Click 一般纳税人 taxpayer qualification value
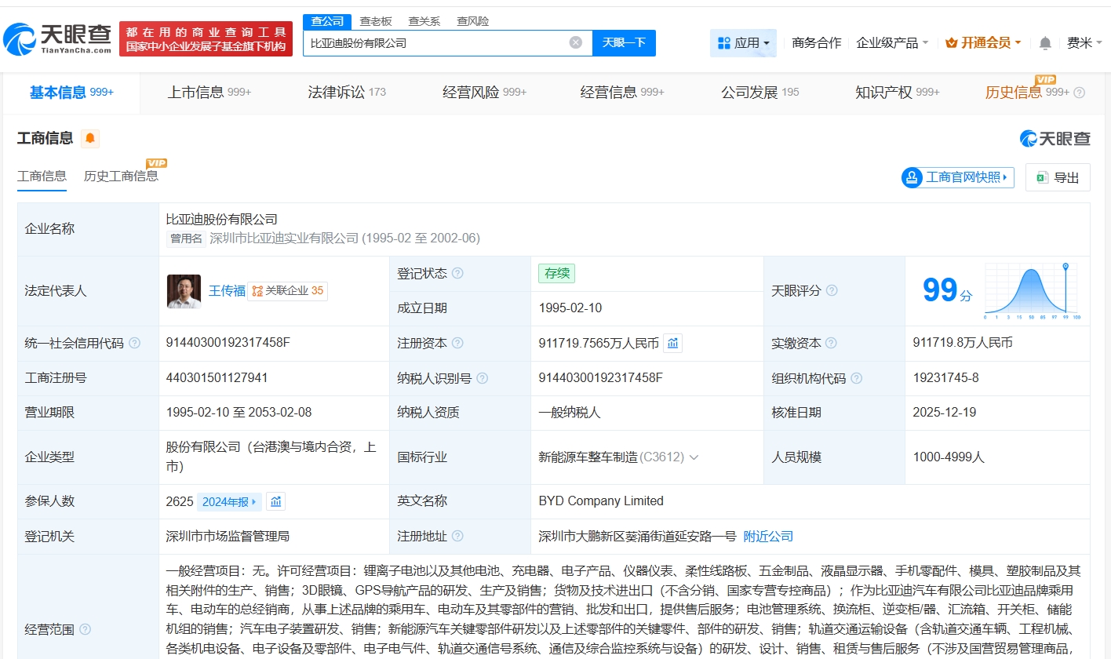Image resolution: width=1111 pixels, height=659 pixels. tap(569, 413)
